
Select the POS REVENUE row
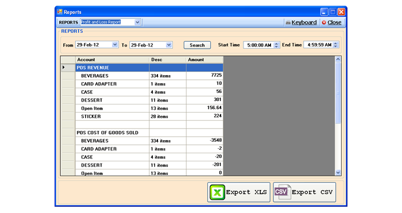click(x=149, y=68)
